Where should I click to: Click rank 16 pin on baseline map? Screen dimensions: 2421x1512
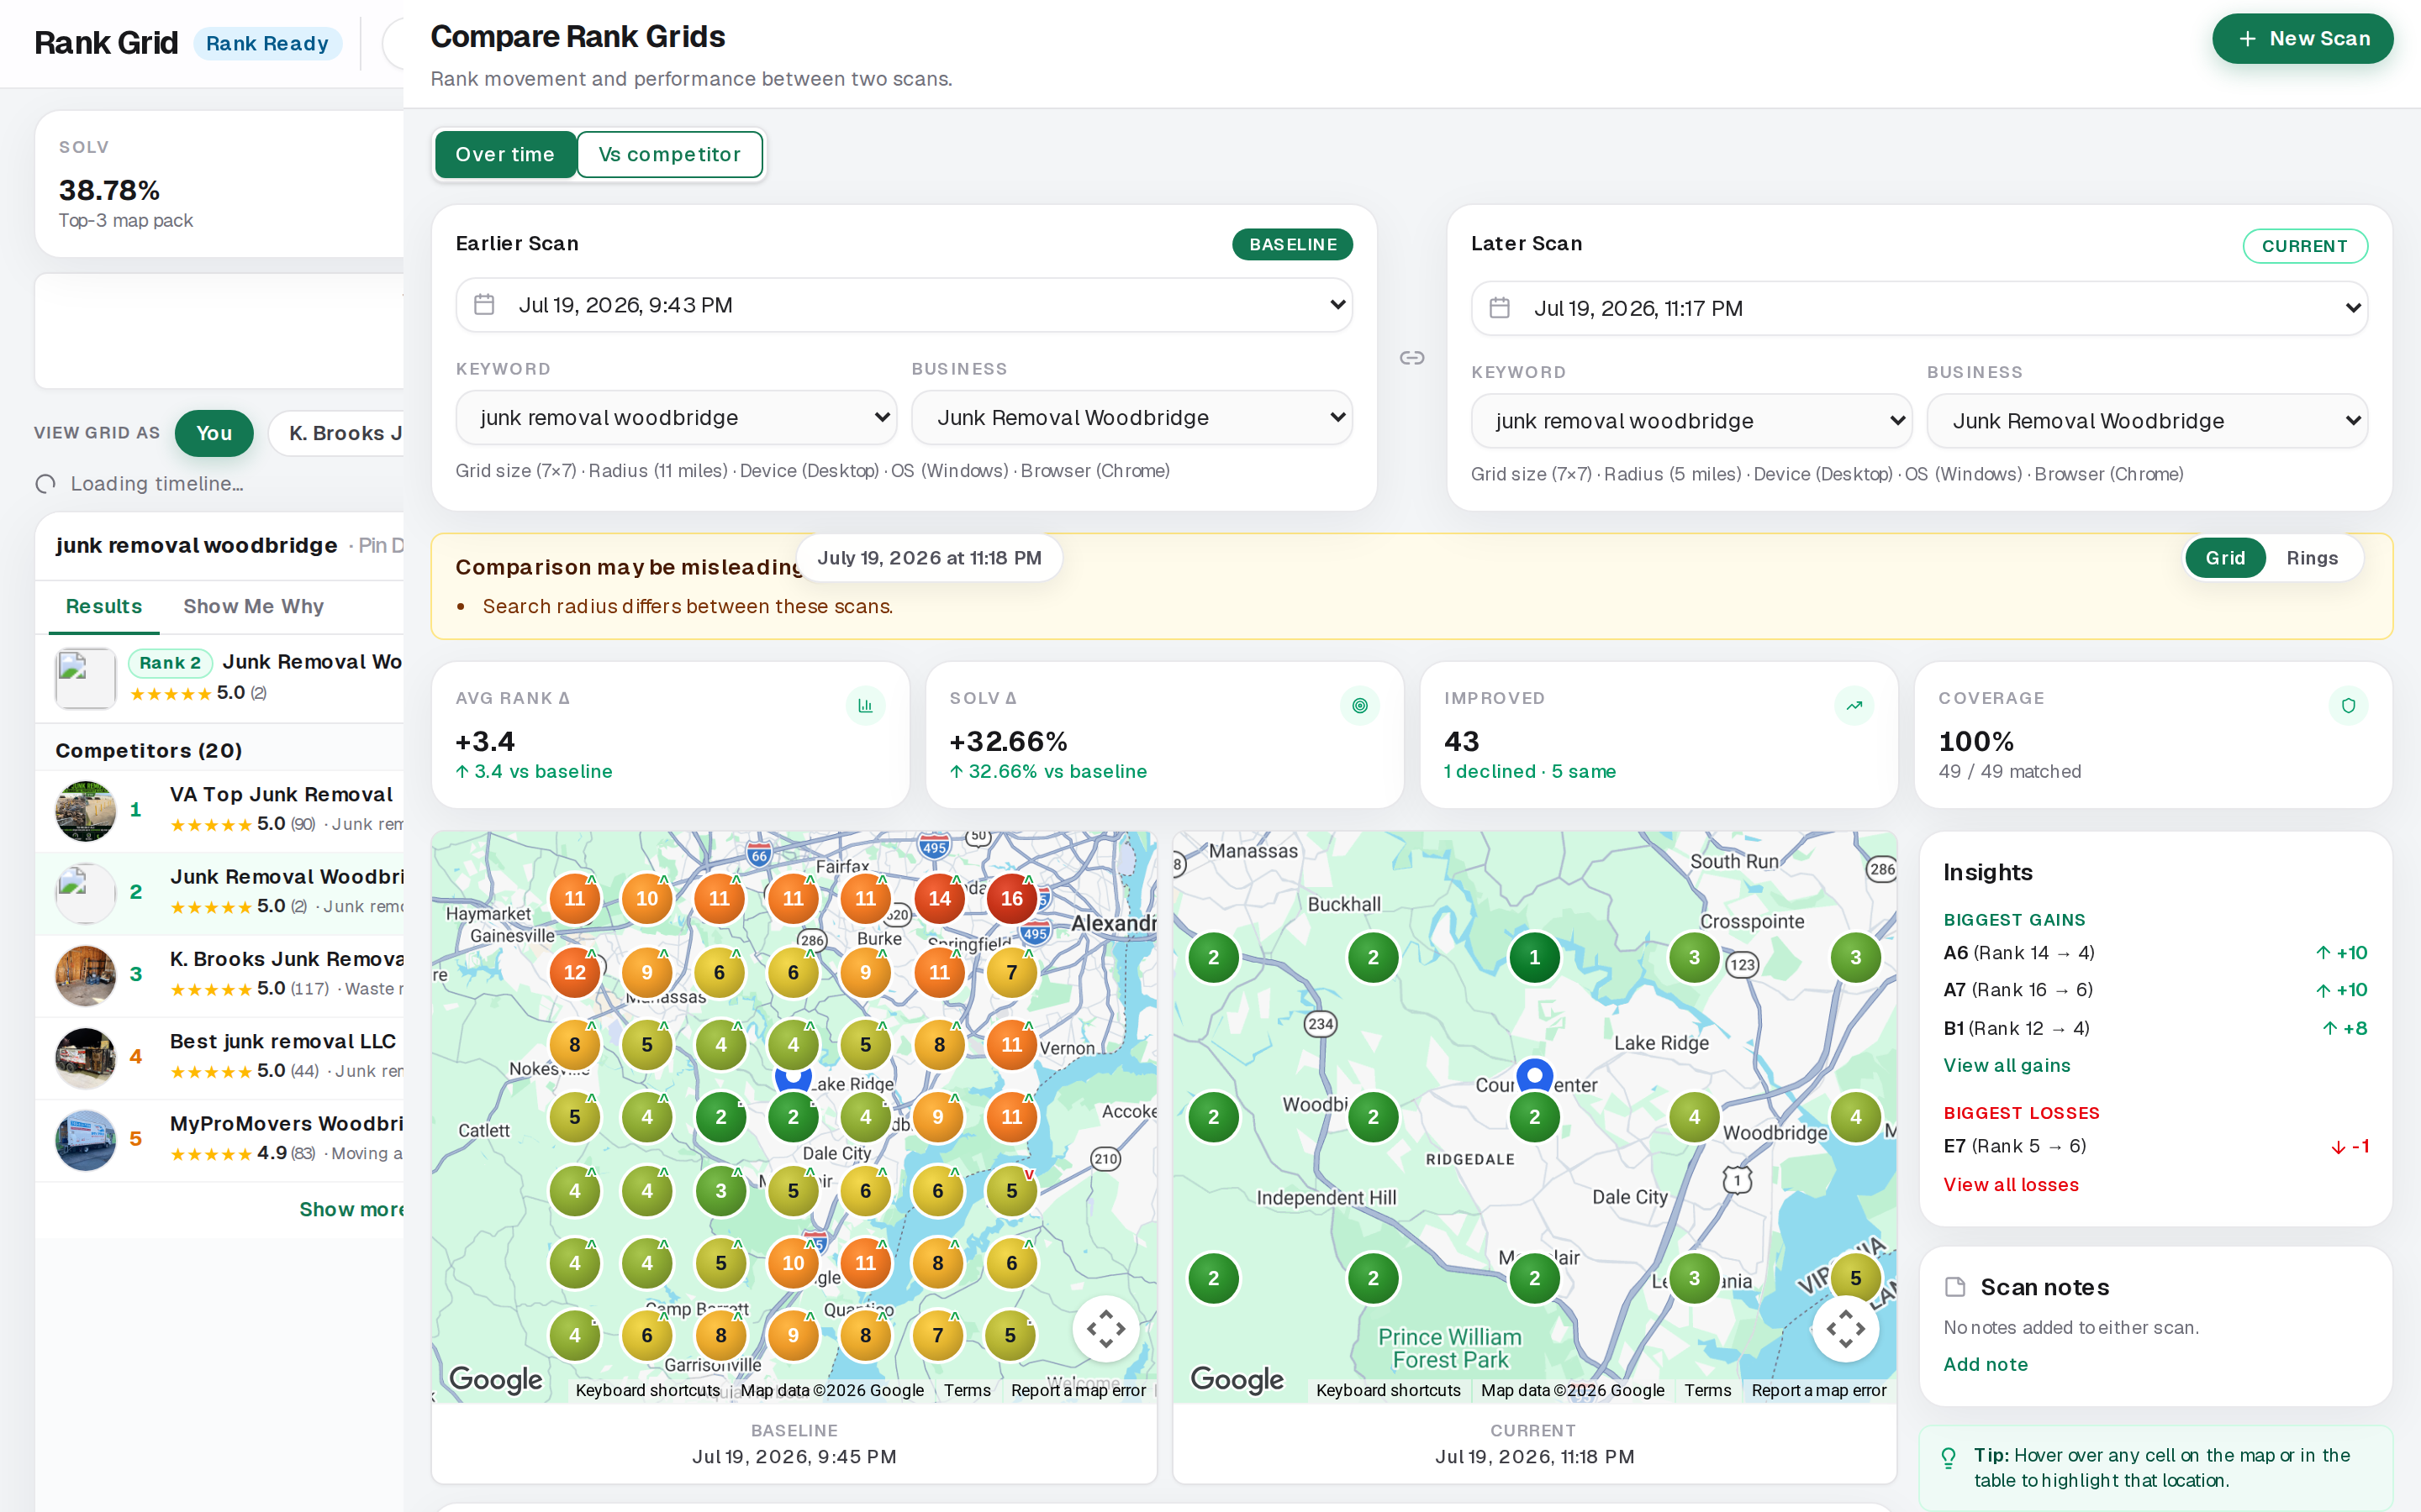pyautogui.click(x=1011, y=898)
